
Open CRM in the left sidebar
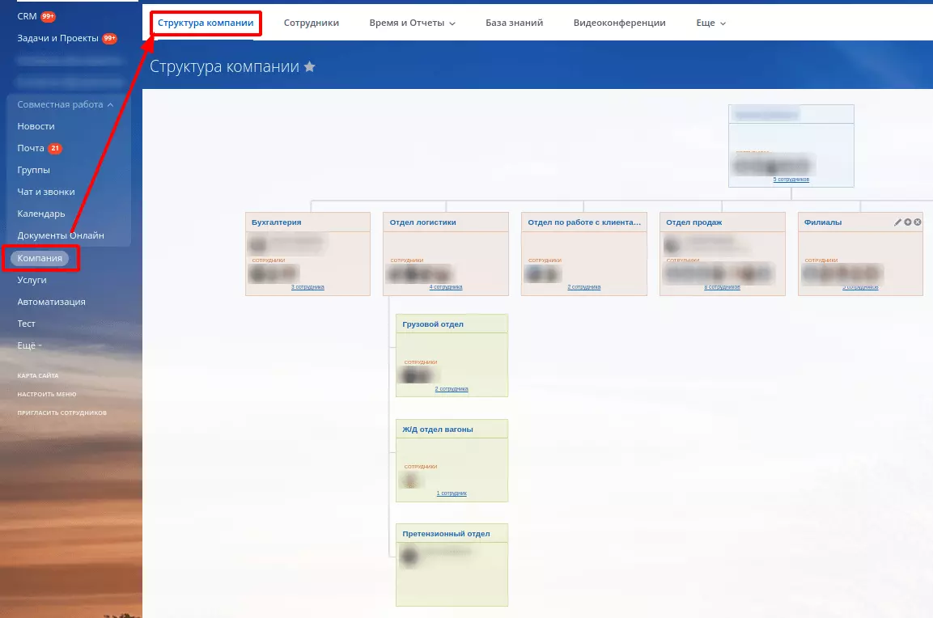(27, 17)
